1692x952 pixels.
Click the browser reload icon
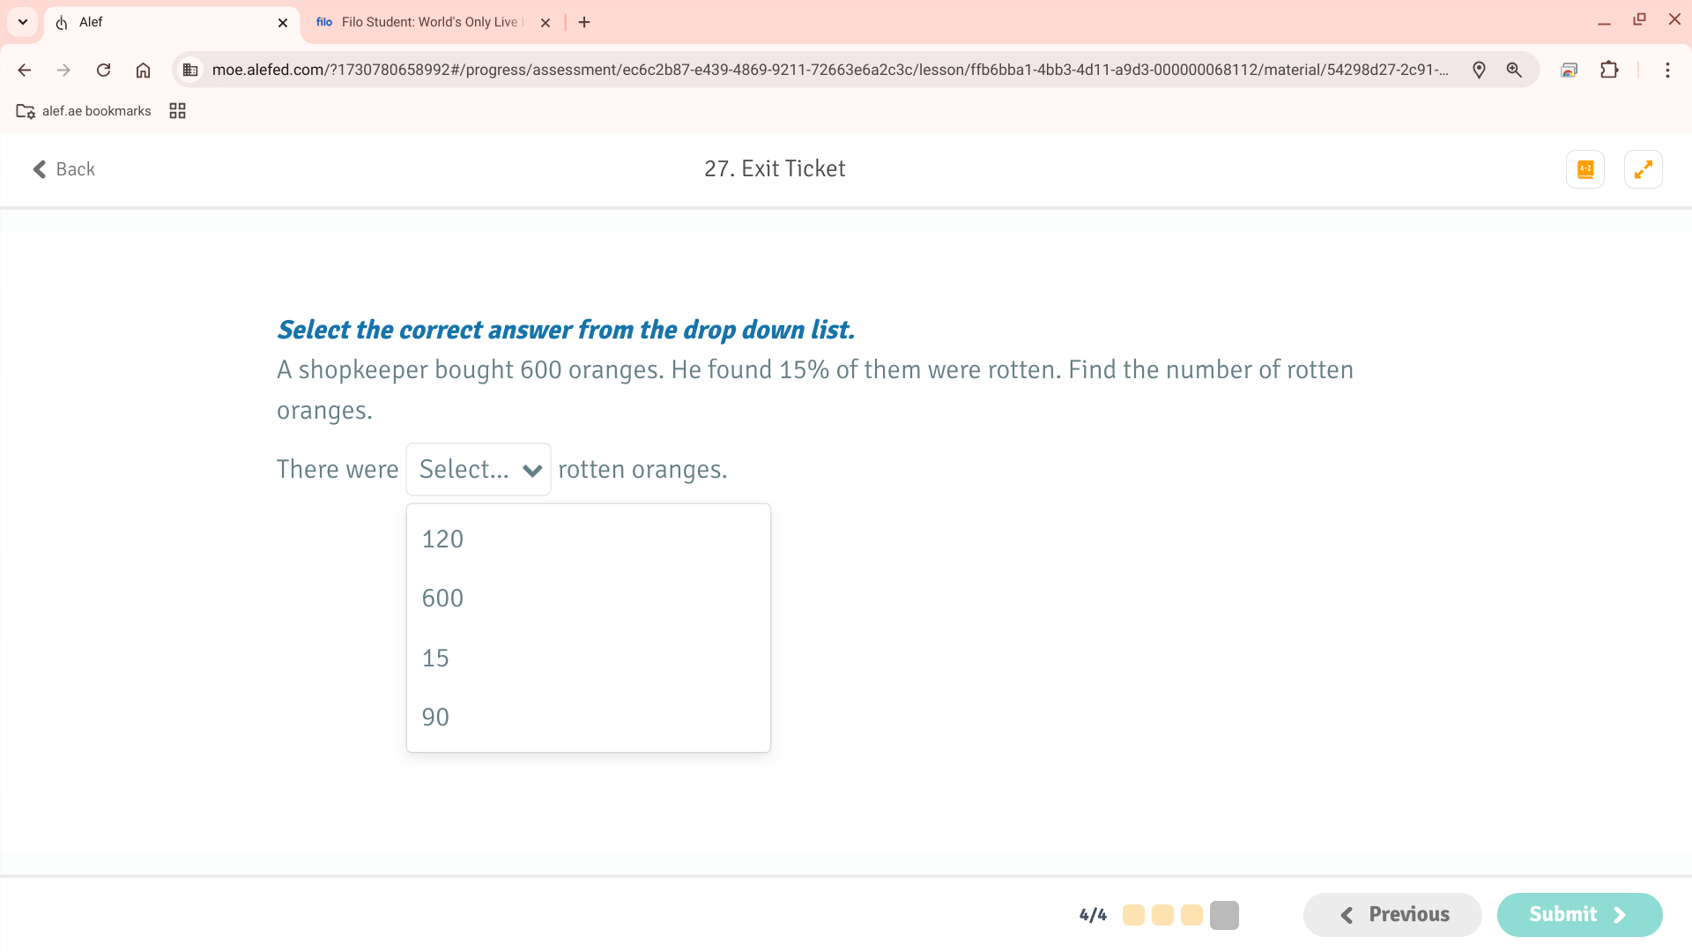pyautogui.click(x=103, y=70)
